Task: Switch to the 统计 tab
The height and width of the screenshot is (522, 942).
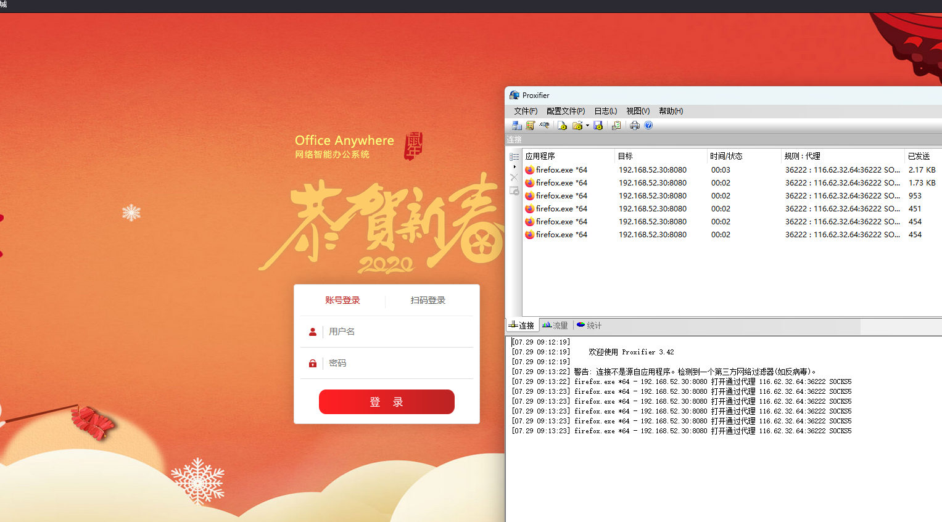Action: click(x=589, y=325)
